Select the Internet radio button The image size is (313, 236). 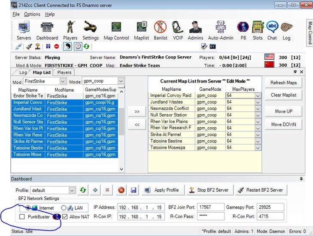[x=28, y=208]
